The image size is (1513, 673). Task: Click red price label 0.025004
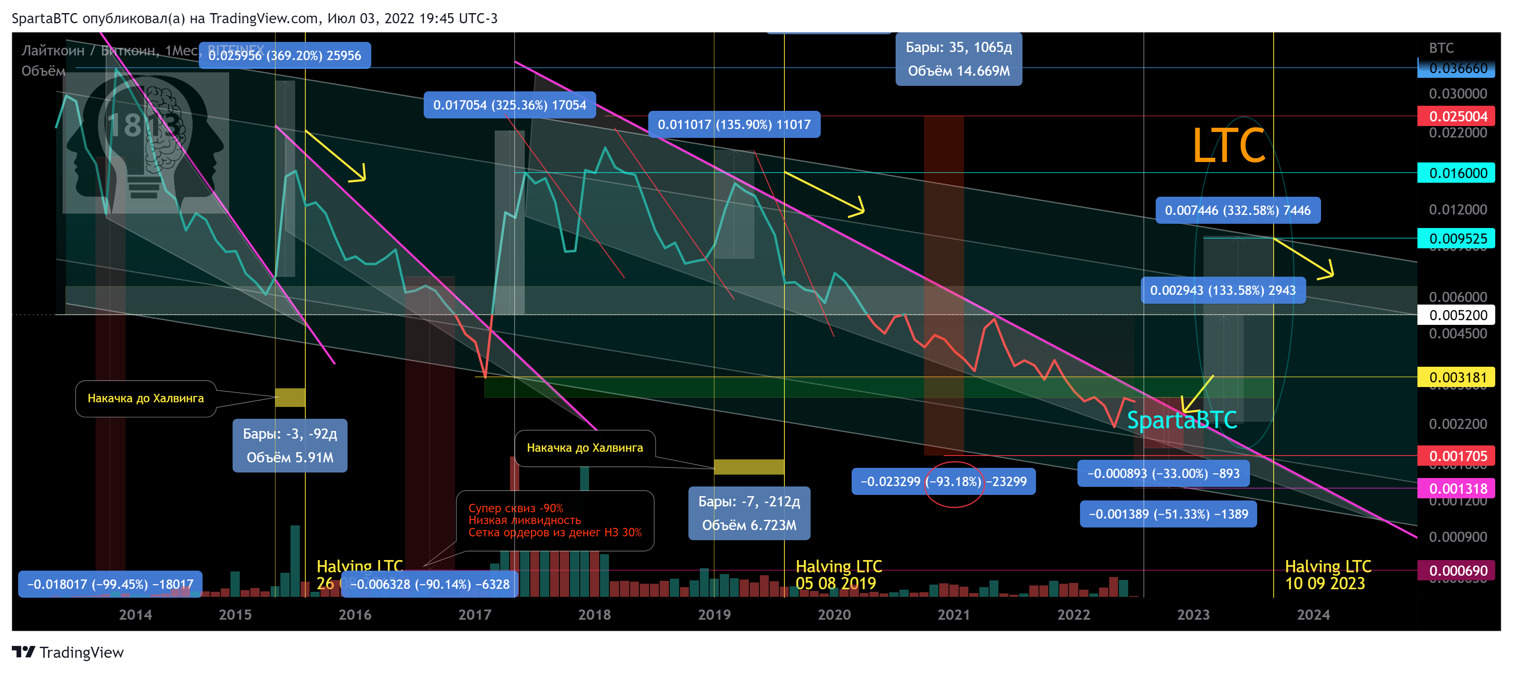(x=1456, y=116)
